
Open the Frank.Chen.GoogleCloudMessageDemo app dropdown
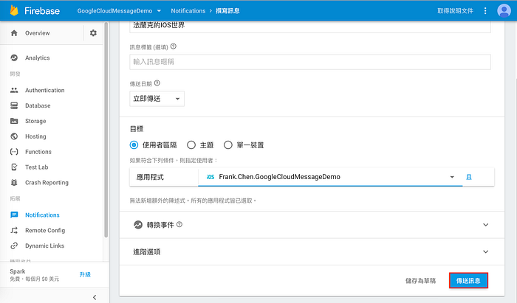pos(330,177)
